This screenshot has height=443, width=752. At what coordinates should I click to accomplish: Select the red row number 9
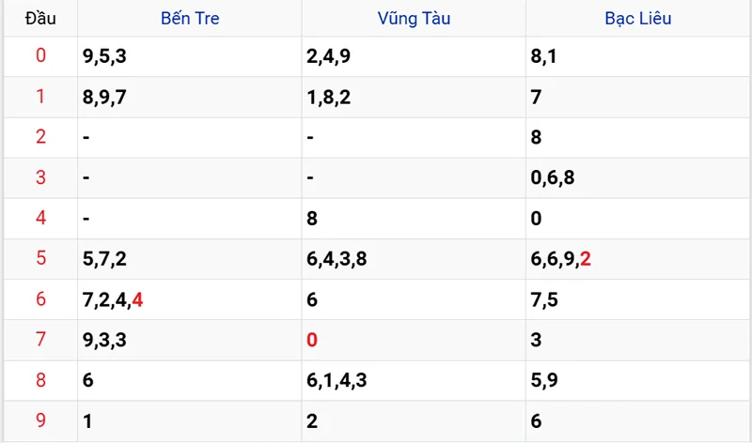tap(40, 421)
